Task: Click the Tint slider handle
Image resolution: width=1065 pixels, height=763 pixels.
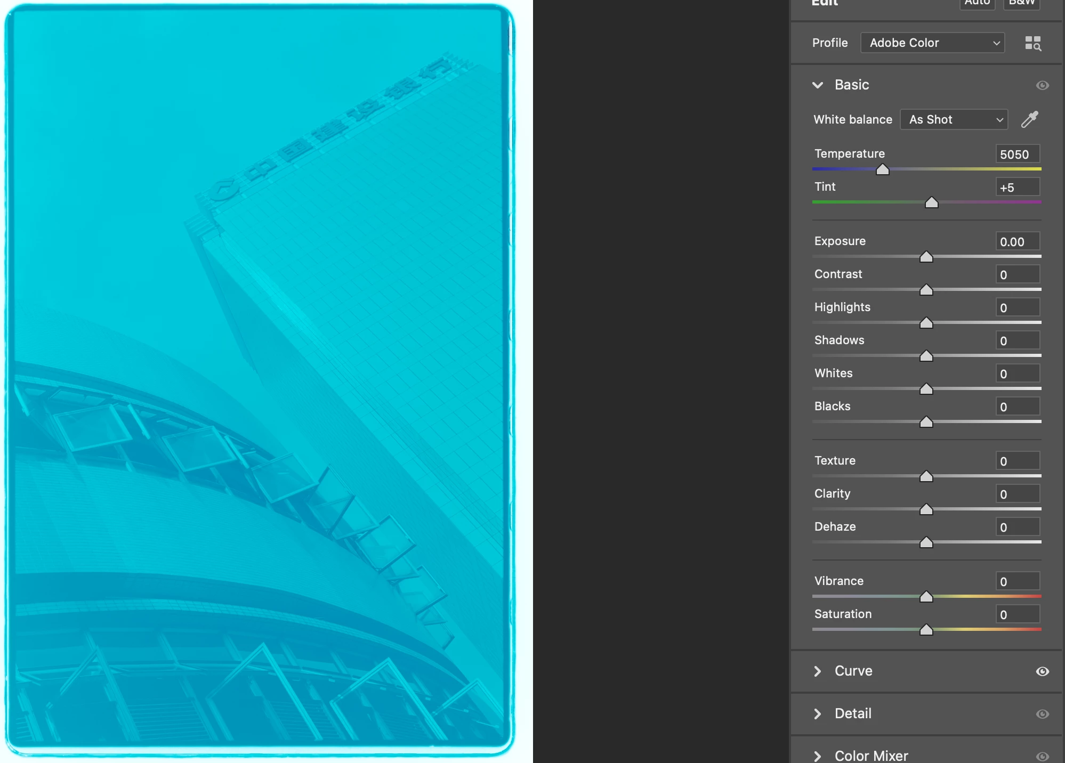Action: (931, 203)
